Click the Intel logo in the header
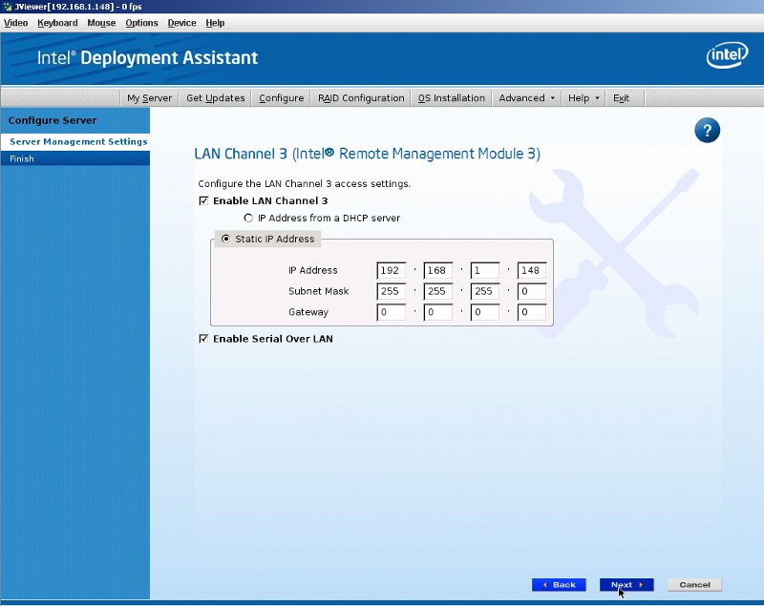The height and width of the screenshot is (606, 764). (727, 55)
